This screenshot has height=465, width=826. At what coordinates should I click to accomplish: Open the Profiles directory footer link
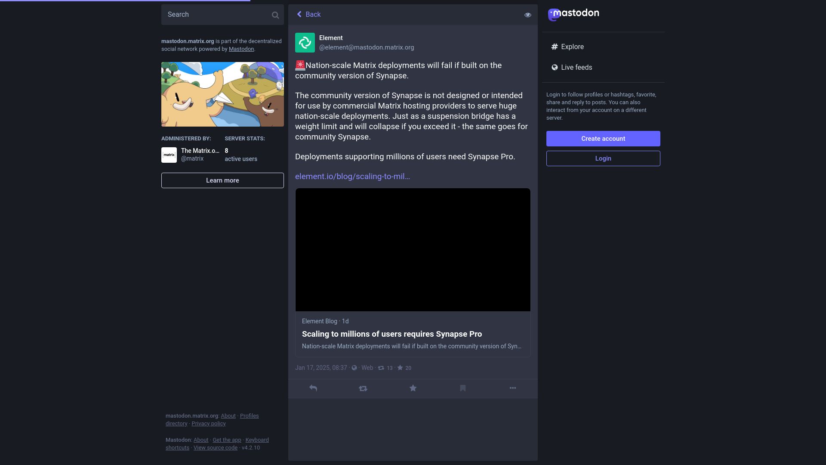coord(249,416)
